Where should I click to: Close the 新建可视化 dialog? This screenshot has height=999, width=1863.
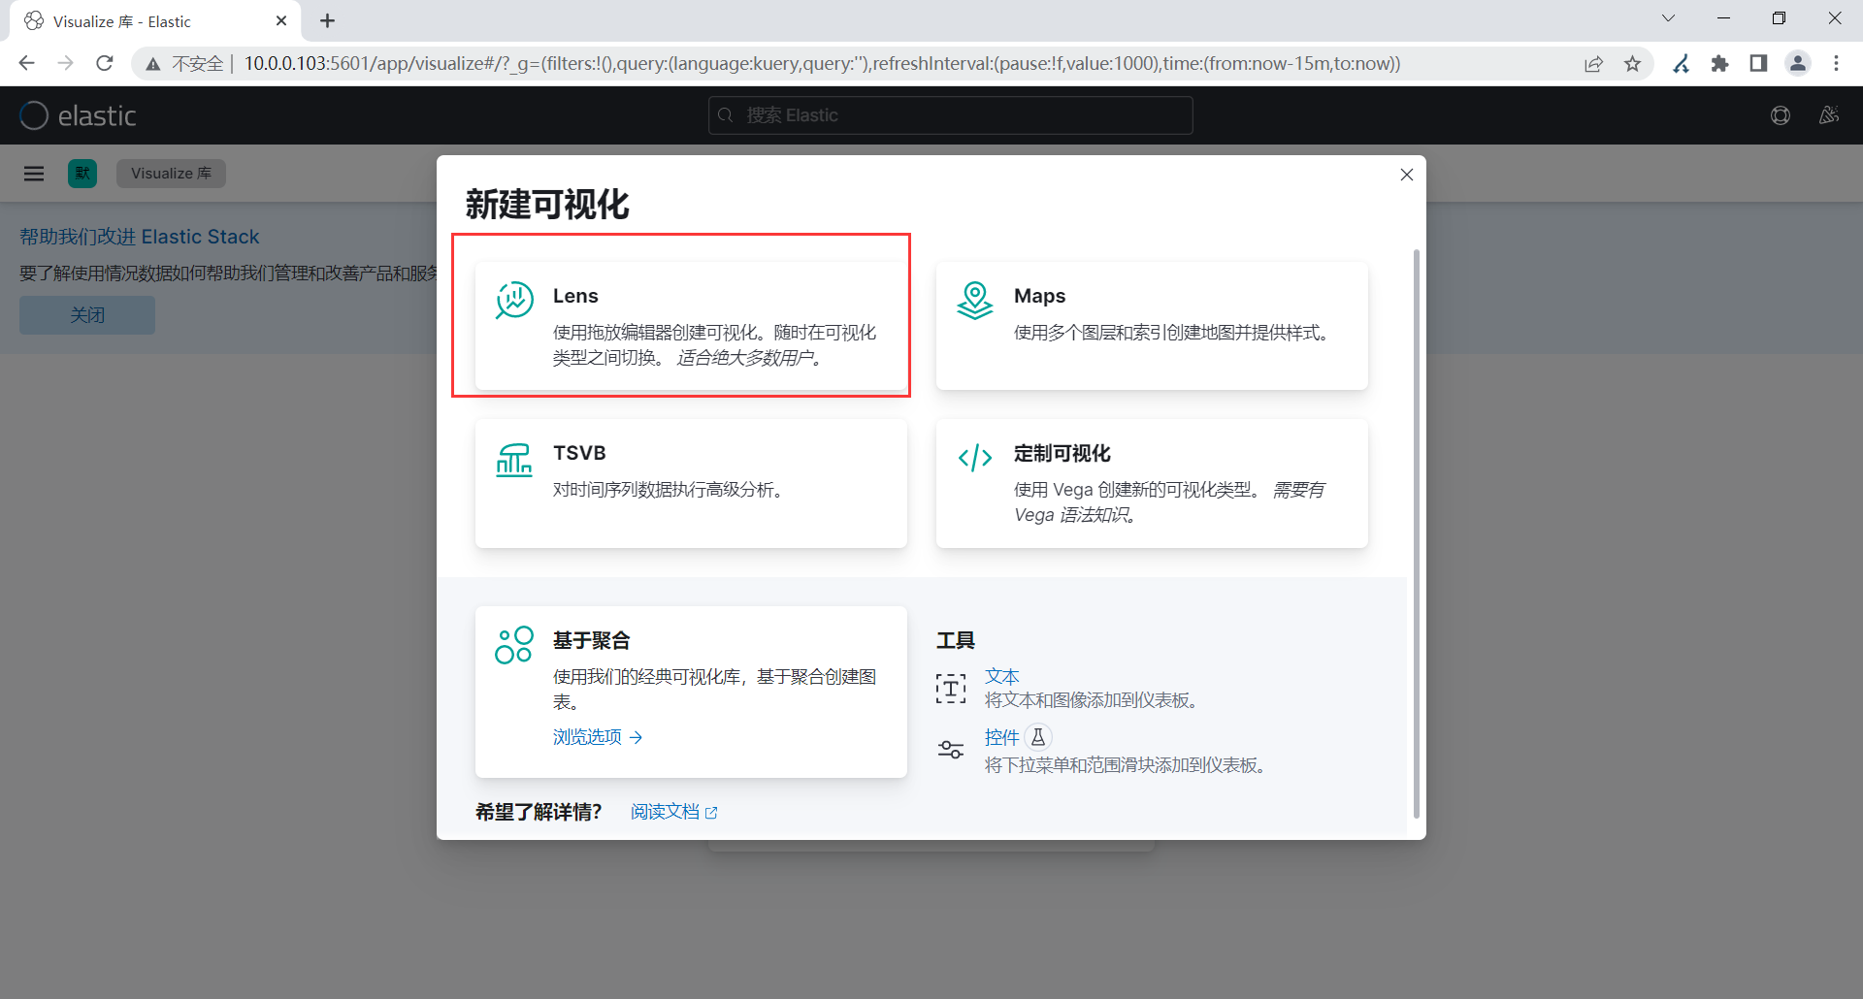tap(1407, 175)
